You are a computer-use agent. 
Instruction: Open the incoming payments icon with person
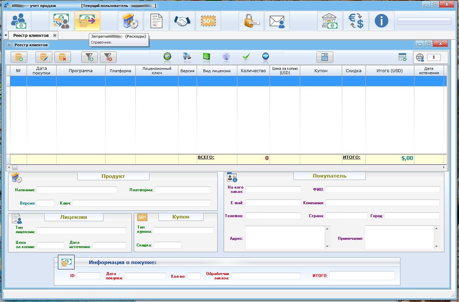point(61,21)
